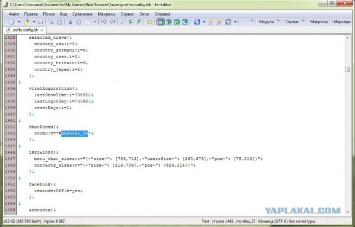Image resolution: width=355 pixels, height=227 pixels.
Task: Open the Paste dropdown arrow
Action: (95, 22)
